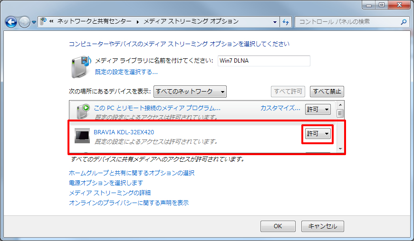Screen dimensions: 414x241
Task: Open メディア ストリーミングの詳細 link
Action: pos(110,193)
